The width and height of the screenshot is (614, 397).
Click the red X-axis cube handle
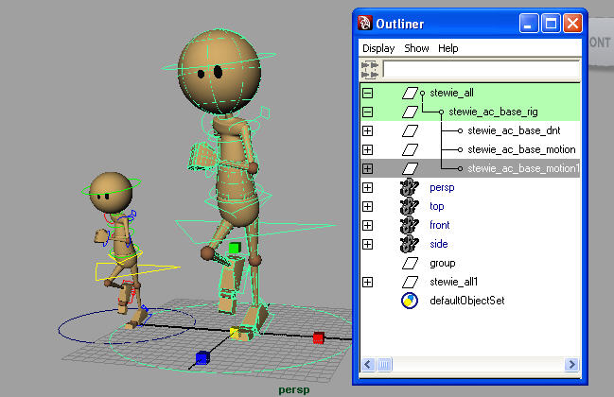pos(319,337)
